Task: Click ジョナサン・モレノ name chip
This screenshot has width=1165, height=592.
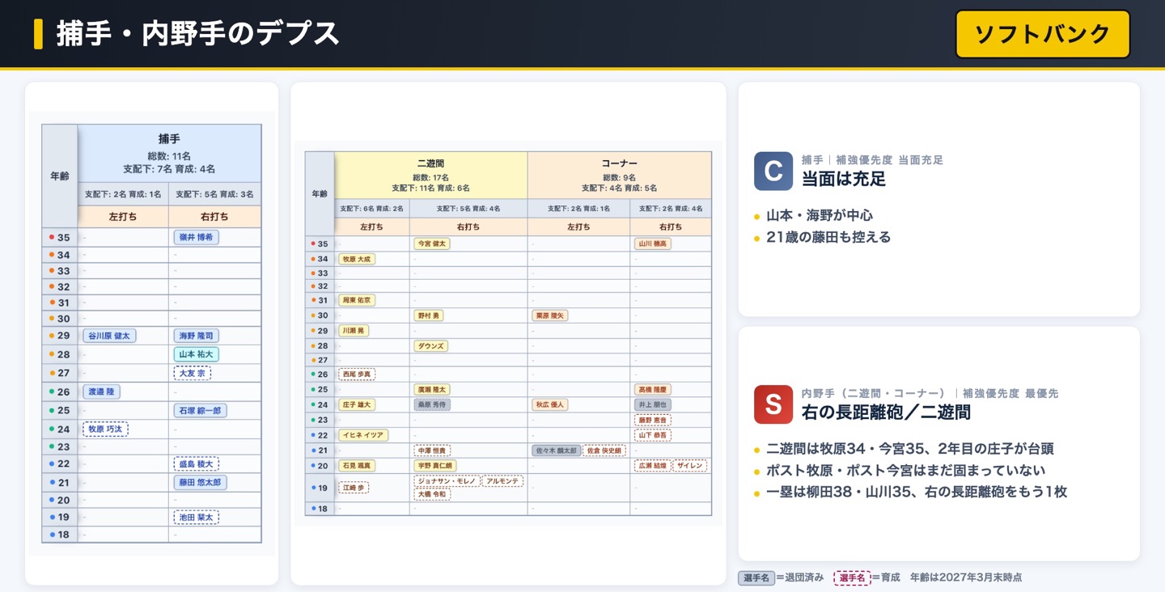Action: pyautogui.click(x=447, y=481)
